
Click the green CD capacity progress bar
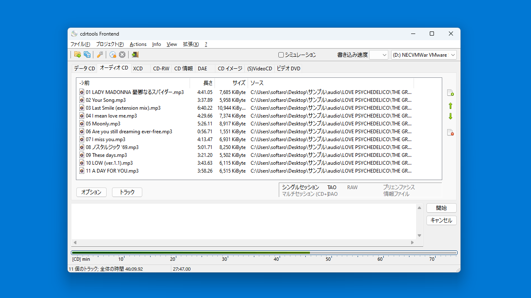point(264,252)
